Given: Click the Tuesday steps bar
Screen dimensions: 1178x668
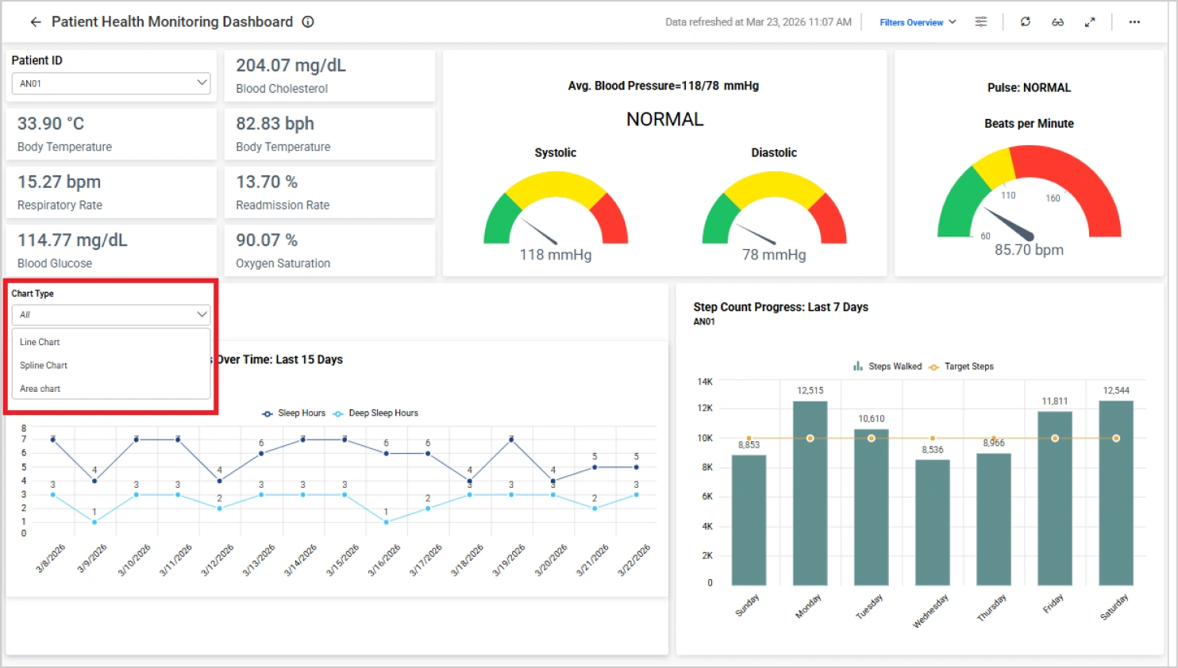Looking at the screenshot, I should click(871, 508).
